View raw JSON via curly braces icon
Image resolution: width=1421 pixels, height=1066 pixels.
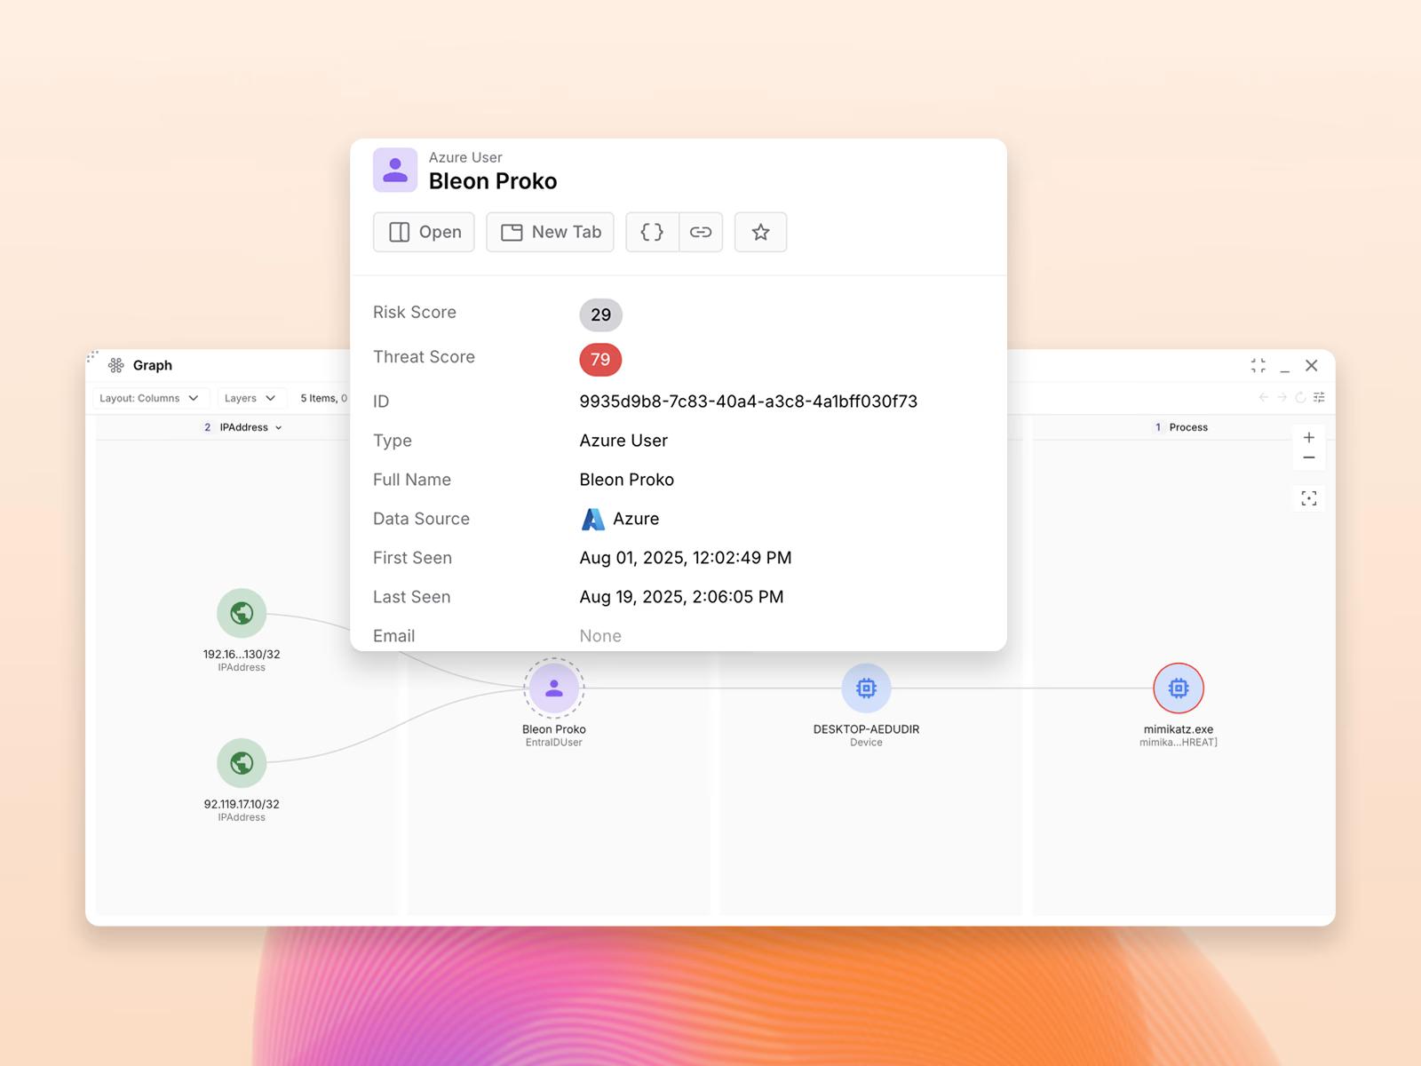(x=652, y=232)
